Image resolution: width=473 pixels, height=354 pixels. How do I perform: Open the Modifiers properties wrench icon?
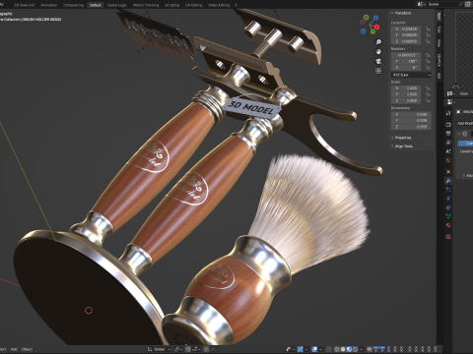(x=448, y=181)
